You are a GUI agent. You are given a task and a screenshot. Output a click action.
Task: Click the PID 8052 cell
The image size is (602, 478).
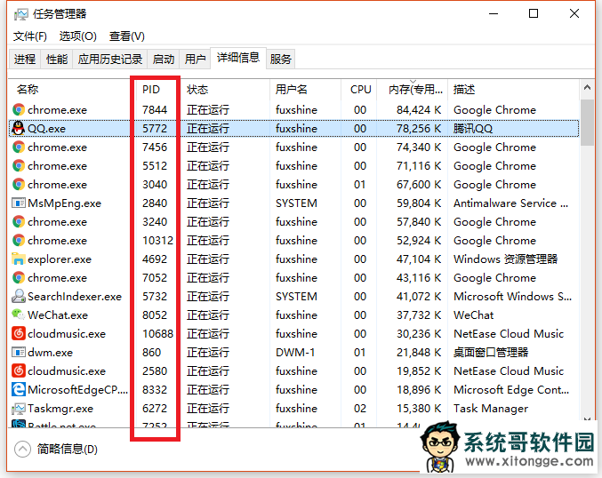(155, 315)
